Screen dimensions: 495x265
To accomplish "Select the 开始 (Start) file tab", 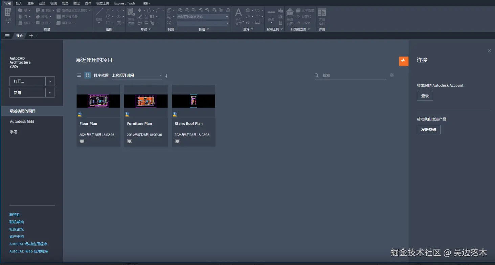I will [19, 36].
